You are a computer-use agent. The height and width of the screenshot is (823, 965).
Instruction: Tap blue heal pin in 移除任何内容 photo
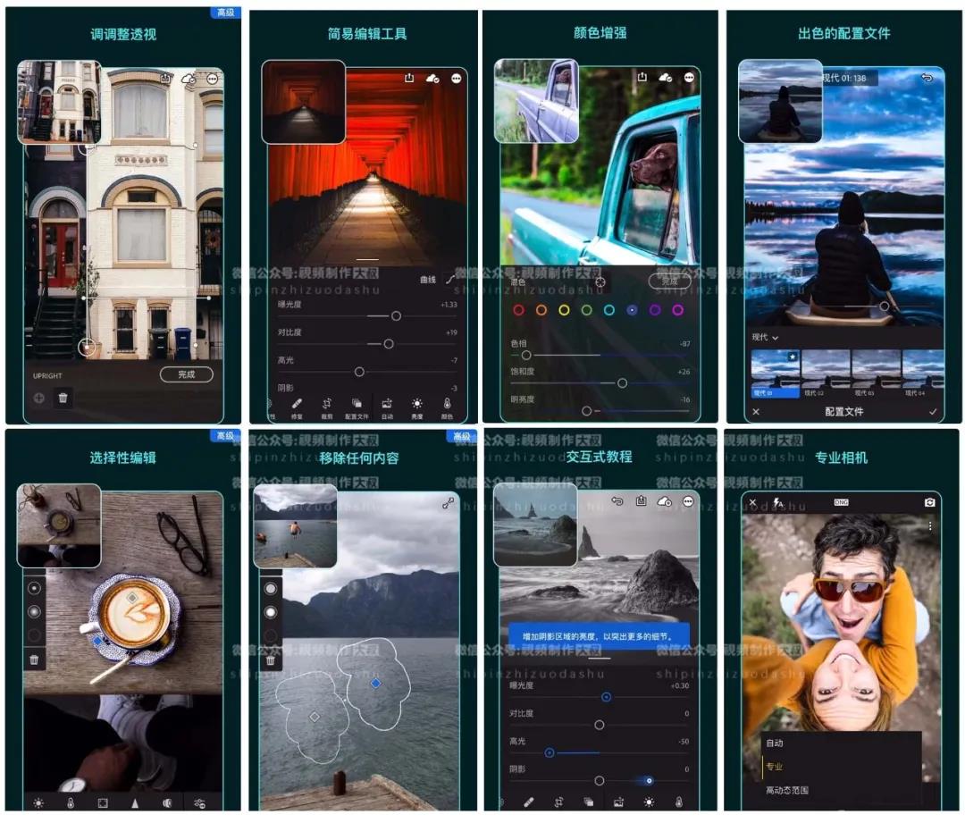pos(375,684)
